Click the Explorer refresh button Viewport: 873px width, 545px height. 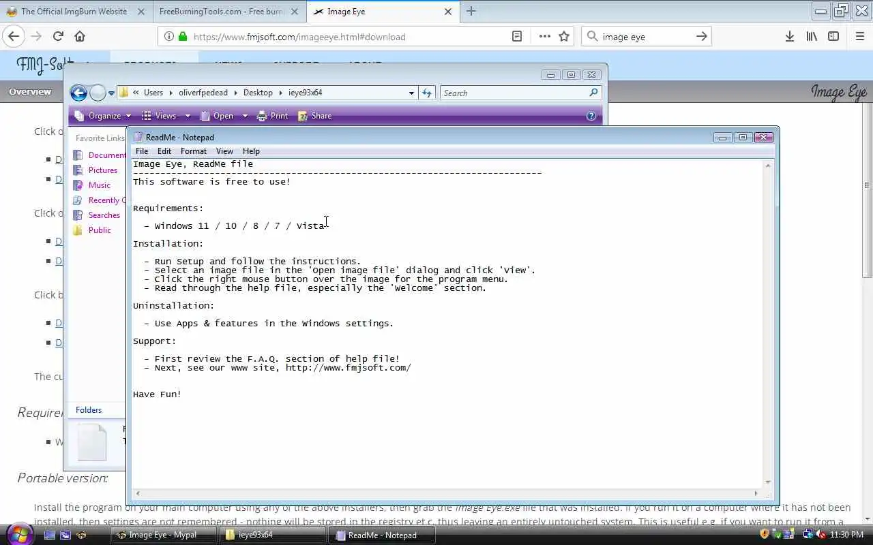[x=427, y=93]
